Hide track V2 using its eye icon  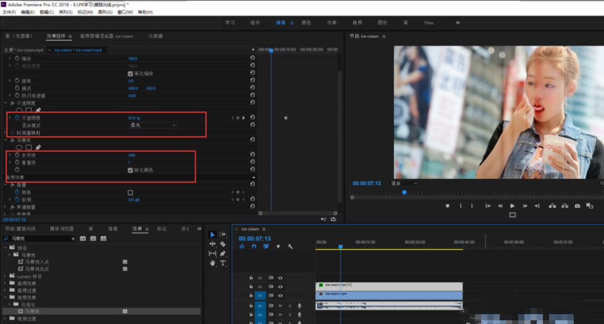tap(280, 286)
